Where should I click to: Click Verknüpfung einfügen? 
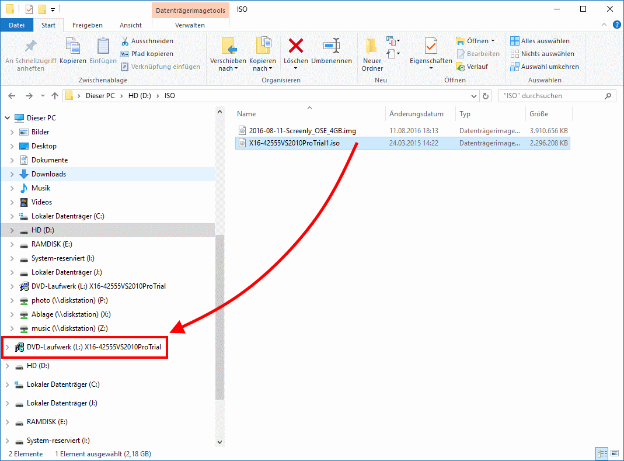pyautogui.click(x=161, y=67)
